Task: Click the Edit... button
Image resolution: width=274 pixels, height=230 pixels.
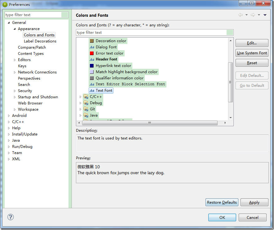Action: click(x=252, y=43)
